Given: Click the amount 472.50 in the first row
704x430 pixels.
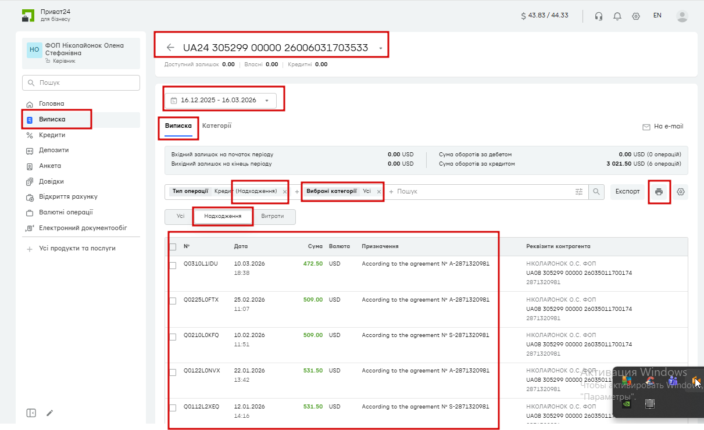Looking at the screenshot, I should [x=313, y=264].
